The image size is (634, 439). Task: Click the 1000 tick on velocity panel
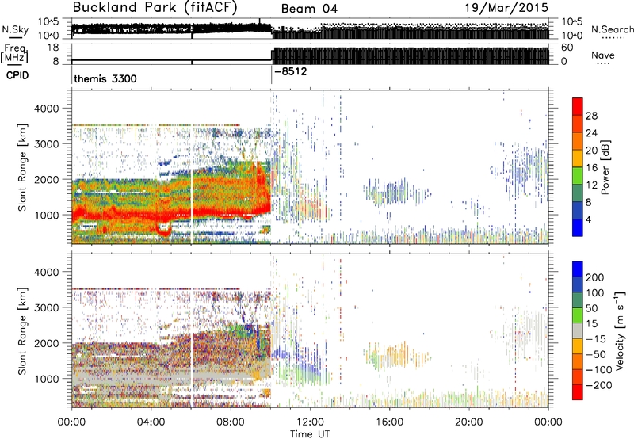pyautogui.click(x=46, y=379)
